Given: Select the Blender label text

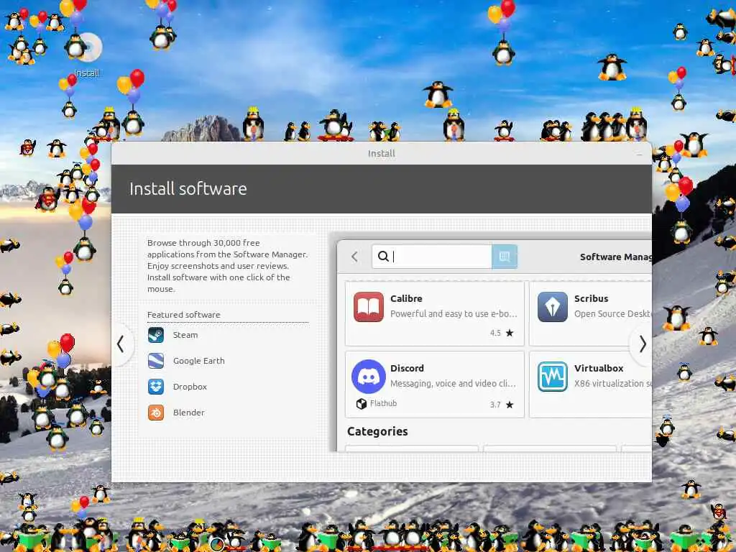Looking at the screenshot, I should [x=189, y=412].
